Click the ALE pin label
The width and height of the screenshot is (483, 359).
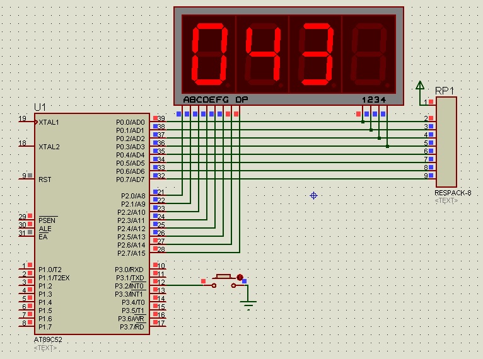(45, 229)
